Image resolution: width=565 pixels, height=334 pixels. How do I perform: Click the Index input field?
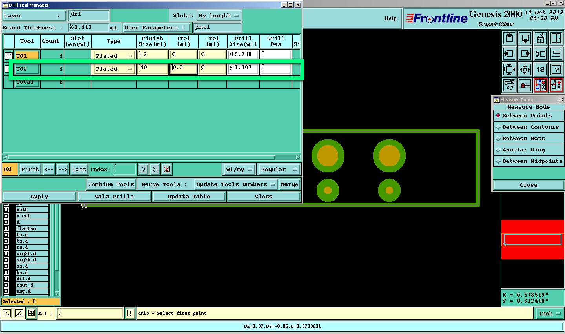(124, 170)
